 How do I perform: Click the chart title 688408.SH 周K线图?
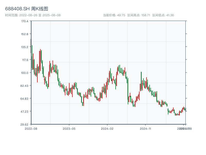27,9
